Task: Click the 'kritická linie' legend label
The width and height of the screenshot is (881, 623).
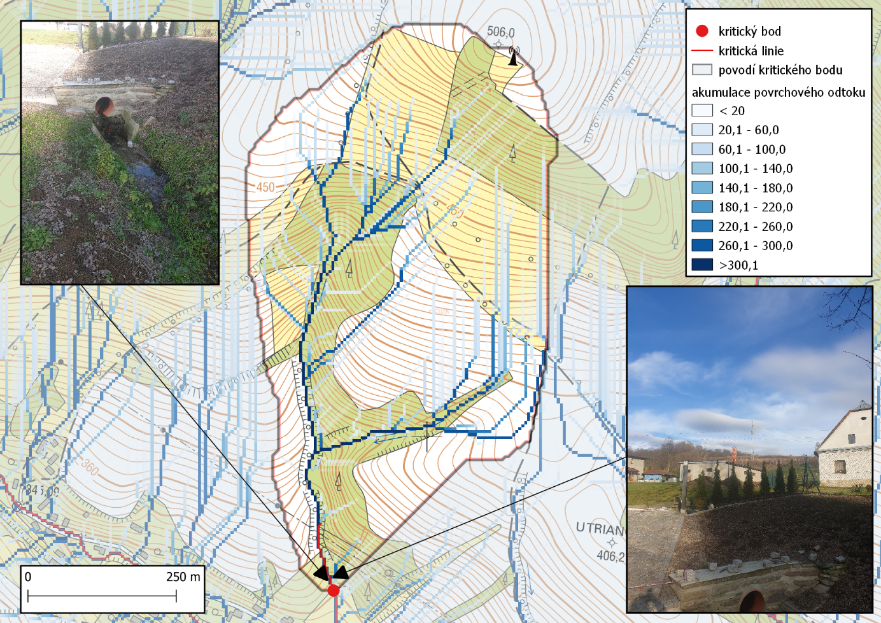Action: [751, 51]
